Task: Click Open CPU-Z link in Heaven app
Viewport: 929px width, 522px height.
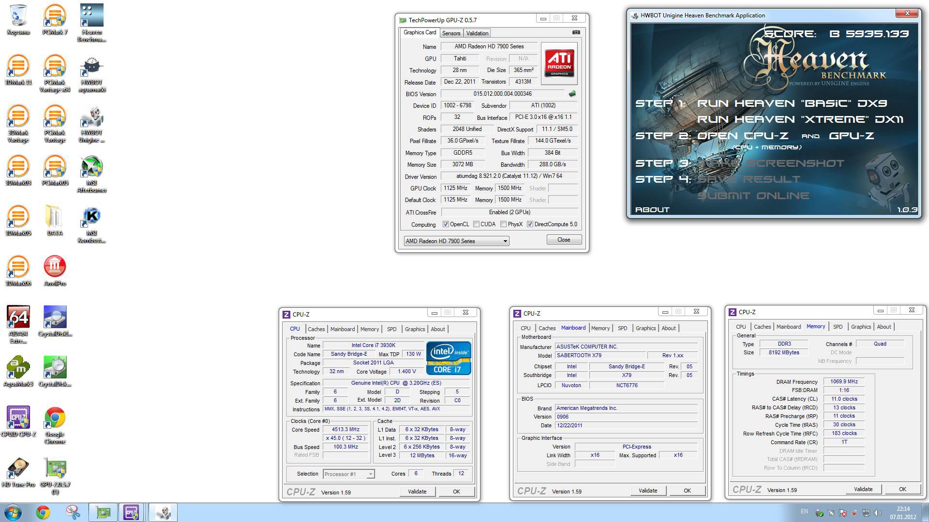Action: [x=743, y=136]
